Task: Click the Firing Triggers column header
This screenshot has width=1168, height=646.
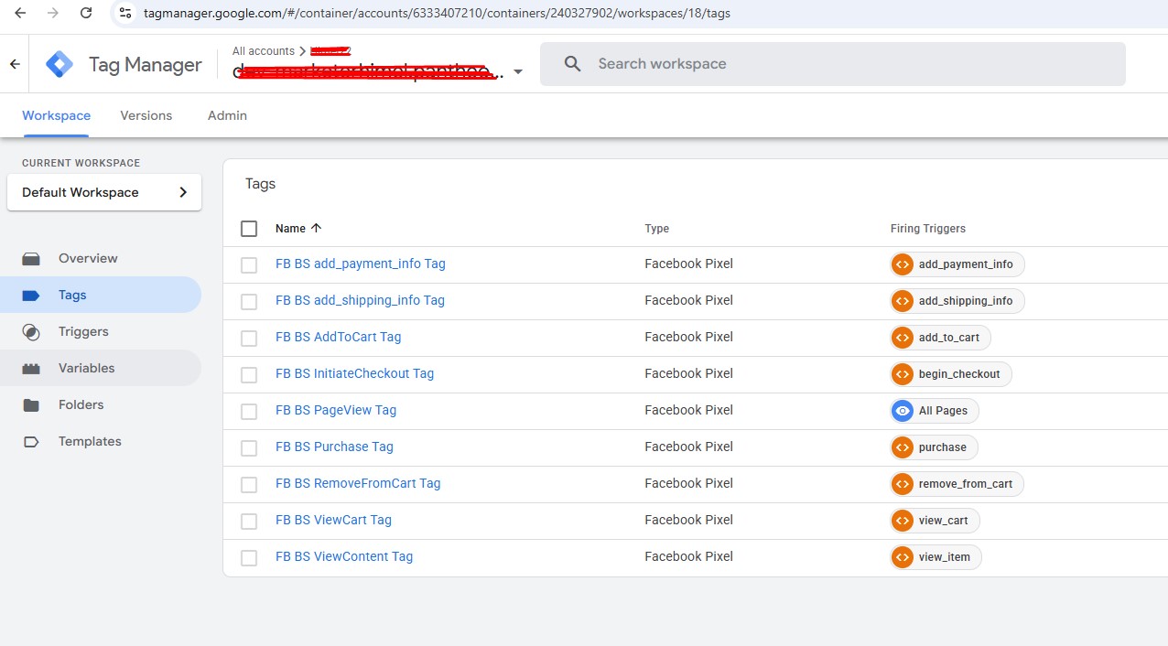Action: coord(928,229)
